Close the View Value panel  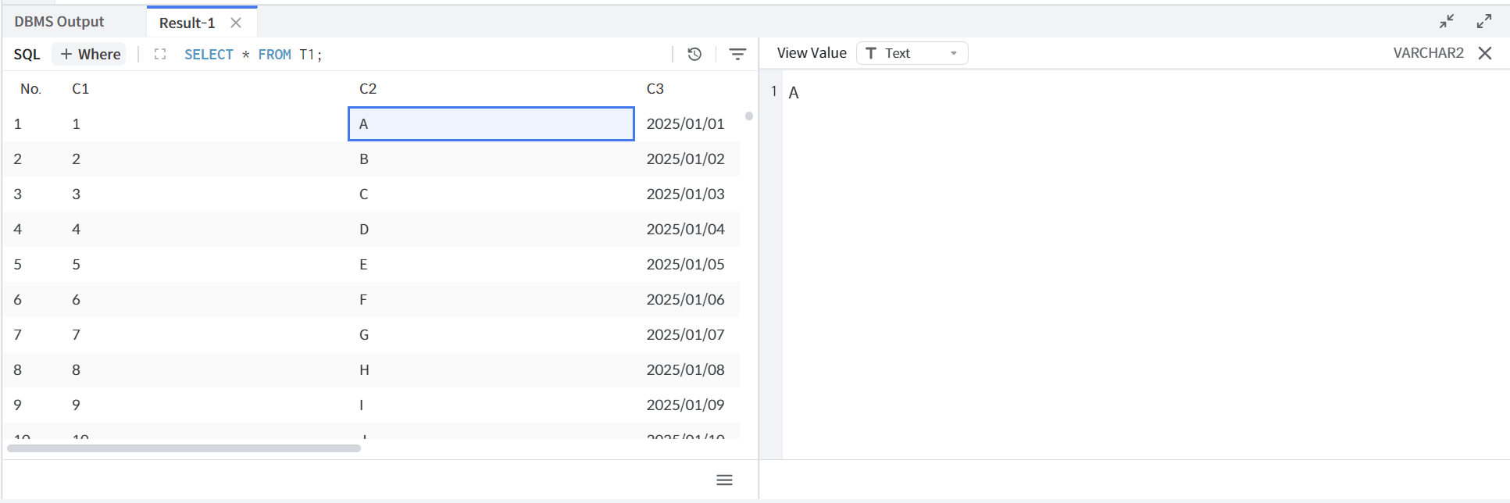tap(1485, 53)
